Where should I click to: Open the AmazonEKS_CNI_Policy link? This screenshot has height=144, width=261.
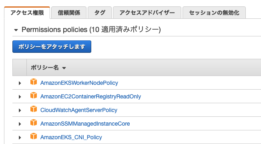(x=71, y=137)
